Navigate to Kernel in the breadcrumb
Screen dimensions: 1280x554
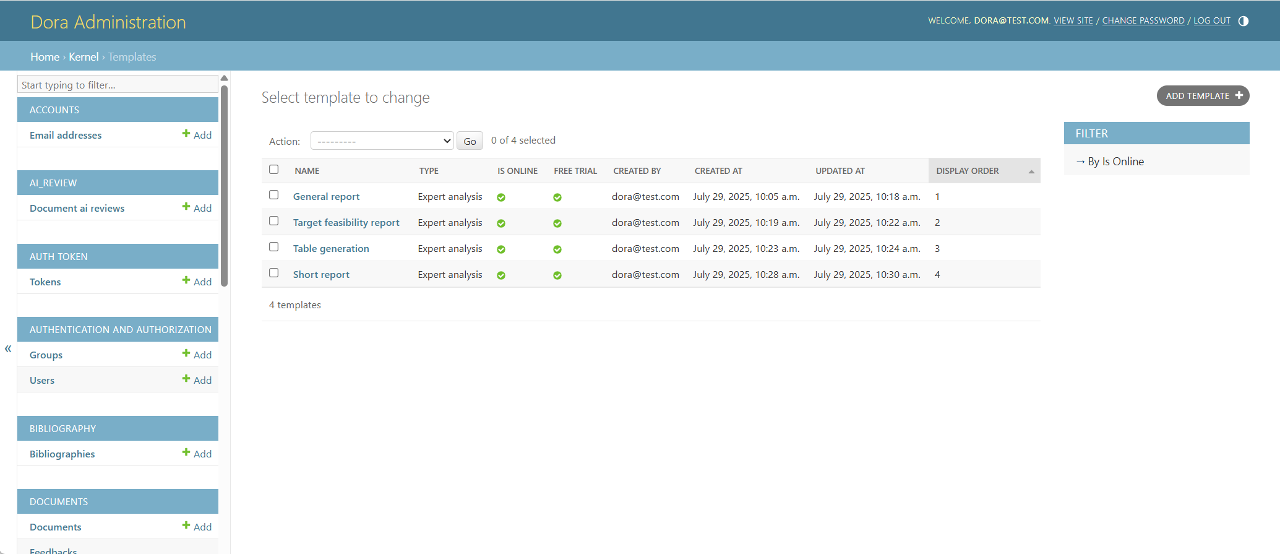pyautogui.click(x=84, y=57)
